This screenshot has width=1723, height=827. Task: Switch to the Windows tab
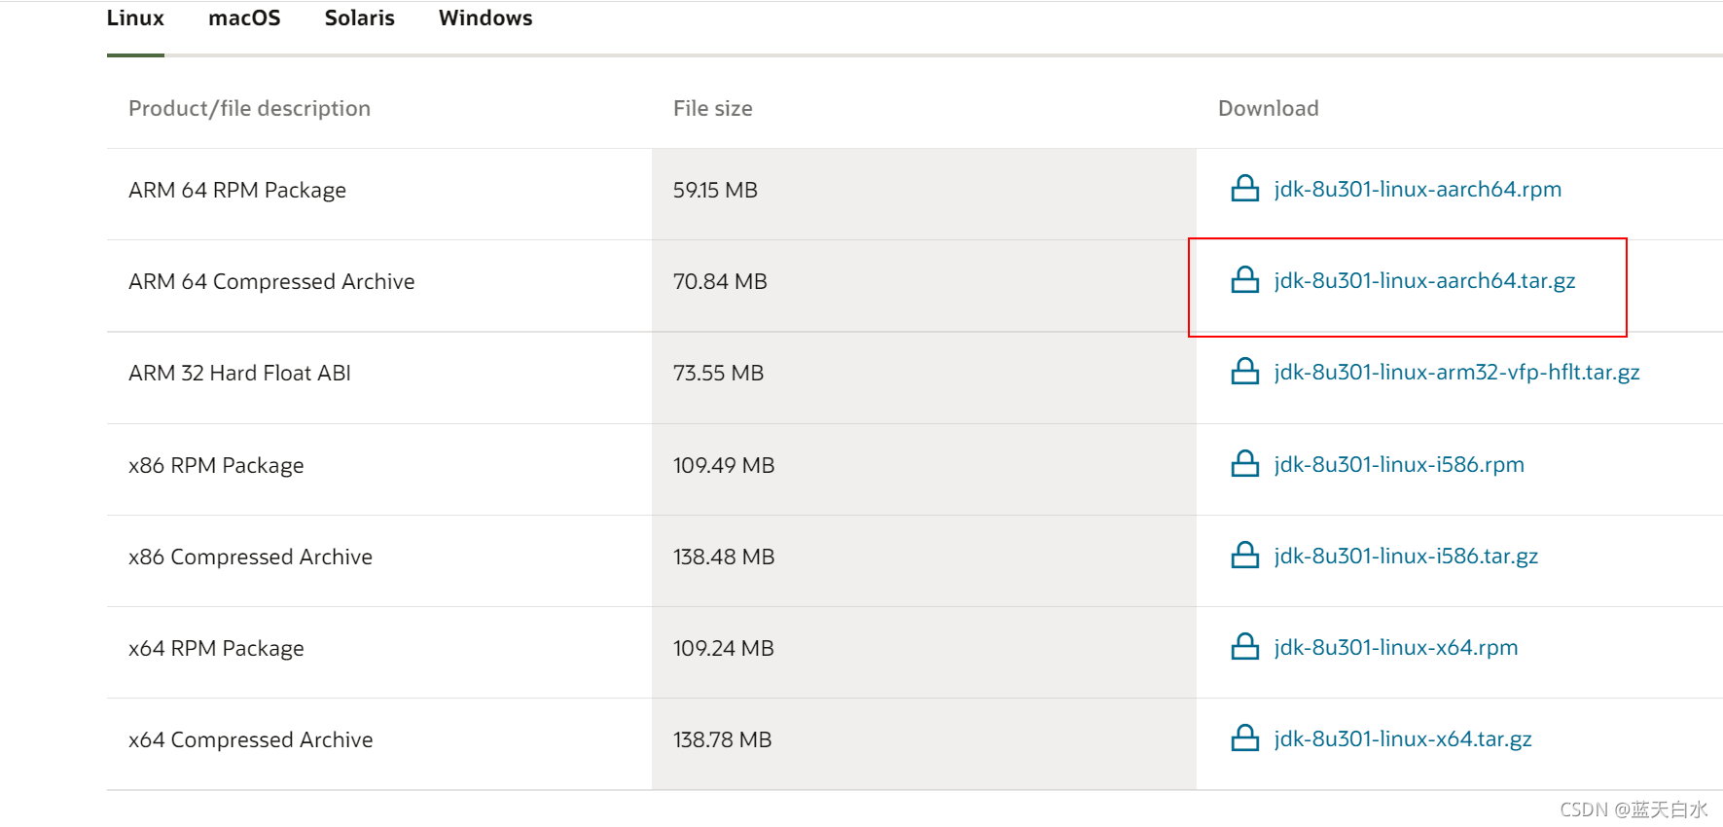(485, 18)
